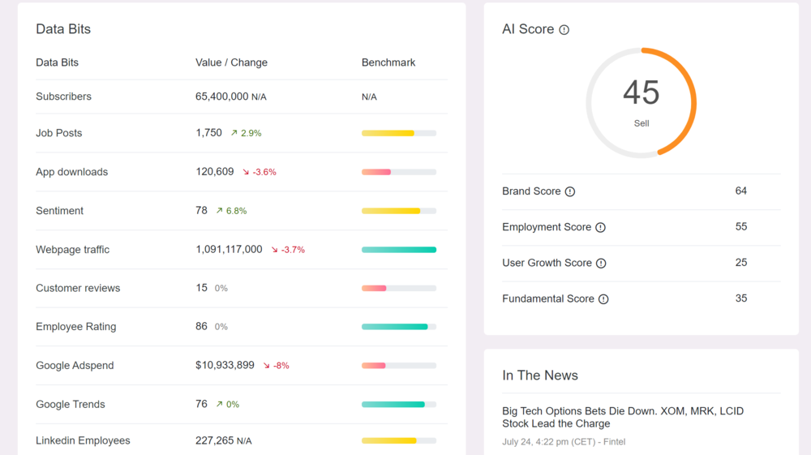The height and width of the screenshot is (455, 811).
Task: Click the -8% Google Adspend change
Action: (x=281, y=366)
